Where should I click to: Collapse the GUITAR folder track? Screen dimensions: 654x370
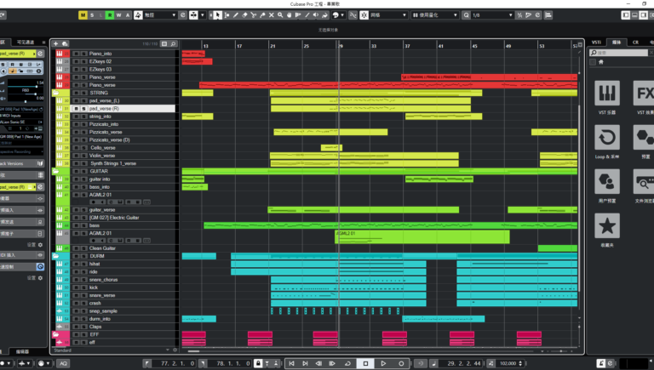pos(57,171)
